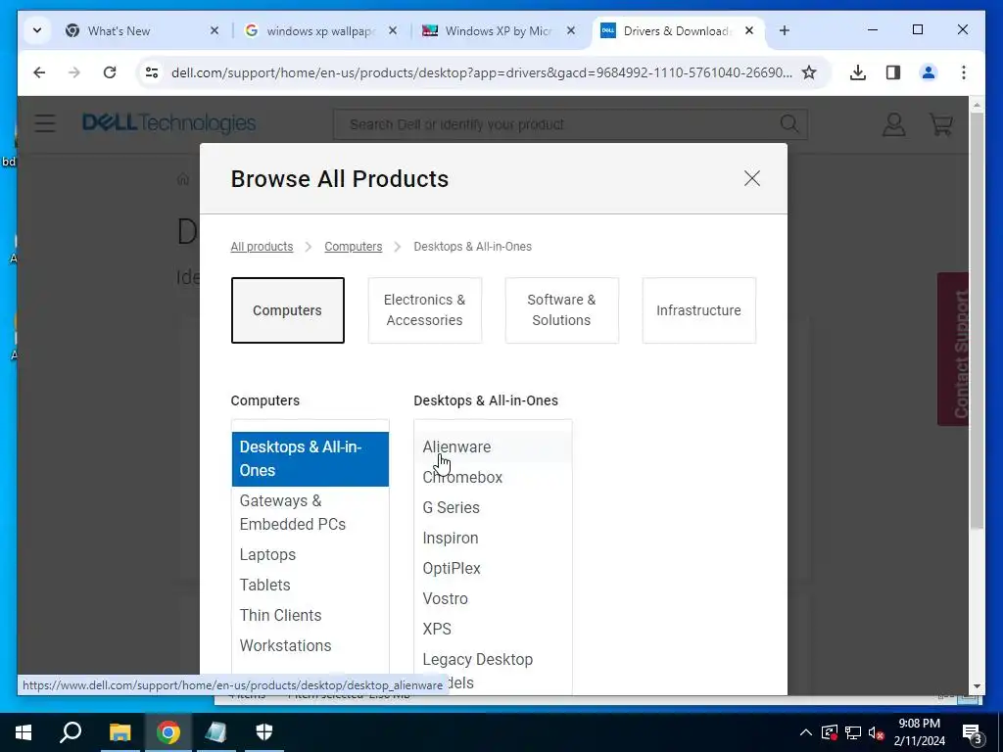Close the What's New tab

tap(215, 30)
